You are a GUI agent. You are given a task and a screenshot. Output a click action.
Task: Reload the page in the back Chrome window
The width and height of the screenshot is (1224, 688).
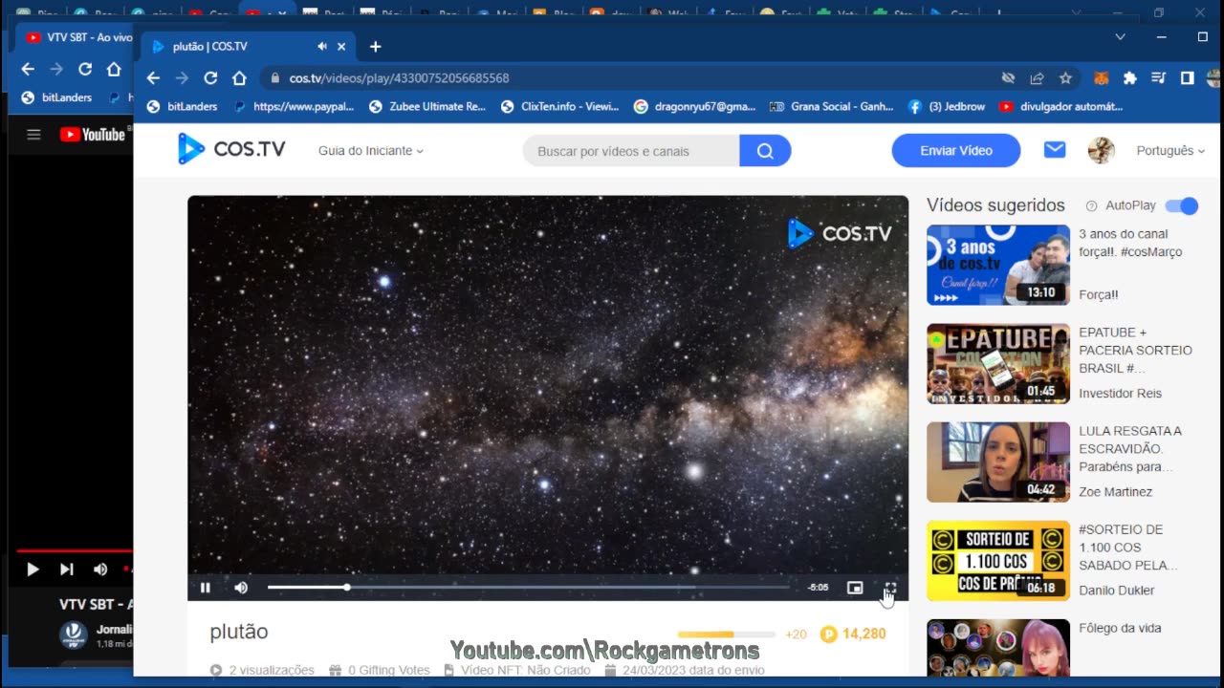point(85,69)
